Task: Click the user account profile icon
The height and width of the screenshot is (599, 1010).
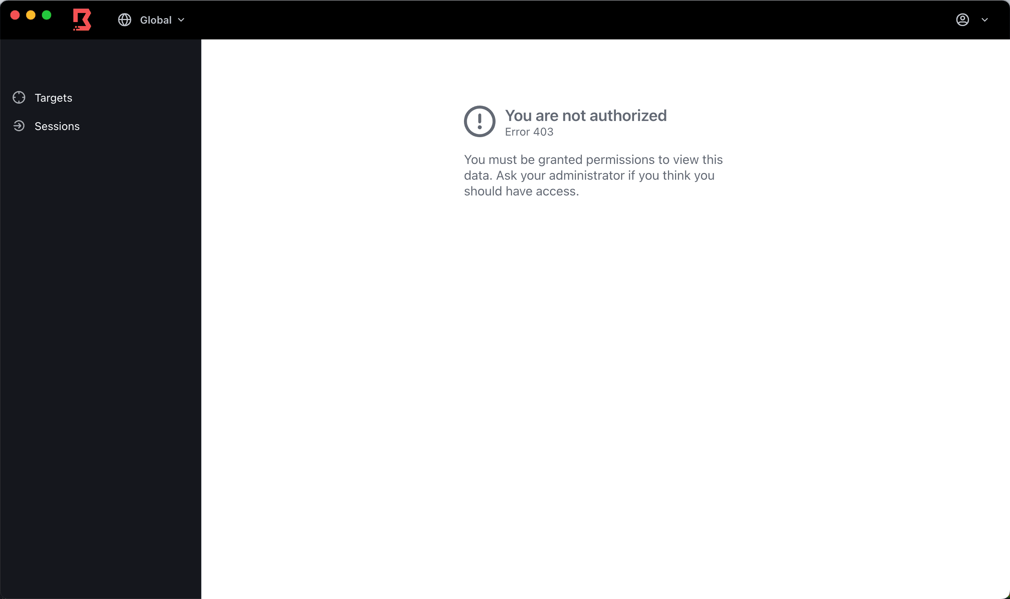Action: click(x=963, y=19)
